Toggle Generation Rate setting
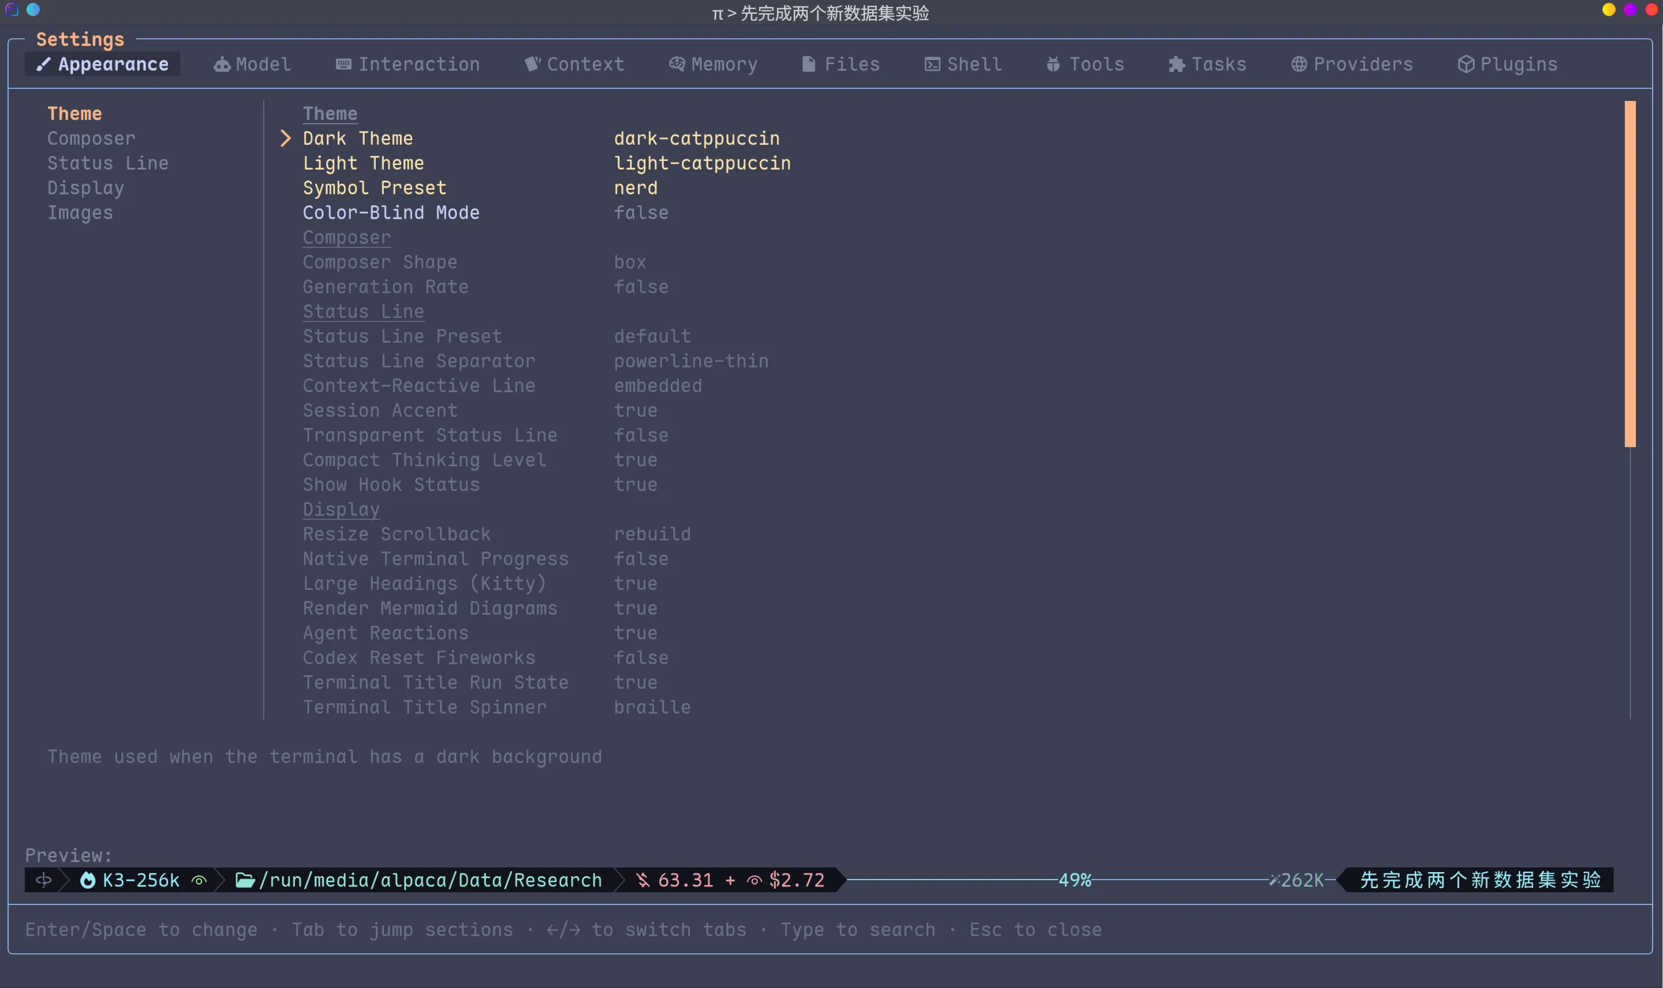The image size is (1663, 988). (x=485, y=287)
